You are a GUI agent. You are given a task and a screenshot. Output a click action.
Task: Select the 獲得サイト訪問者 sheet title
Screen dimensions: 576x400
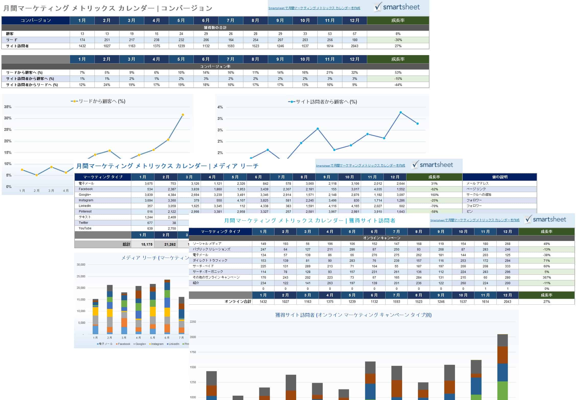309,221
